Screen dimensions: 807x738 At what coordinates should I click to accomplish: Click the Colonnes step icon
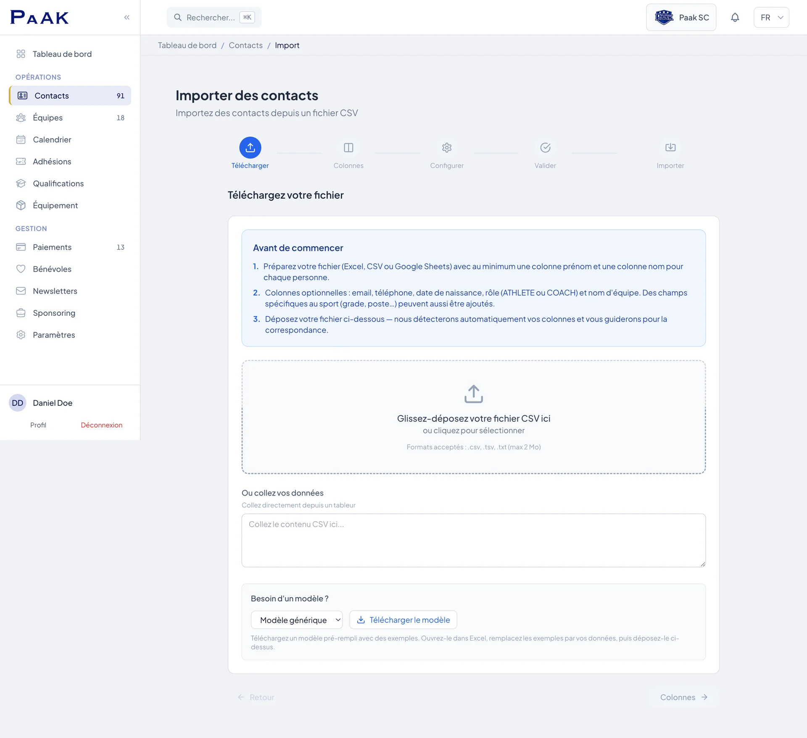tap(348, 147)
